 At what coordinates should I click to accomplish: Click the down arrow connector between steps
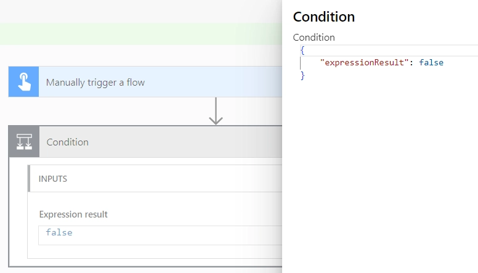click(216, 112)
